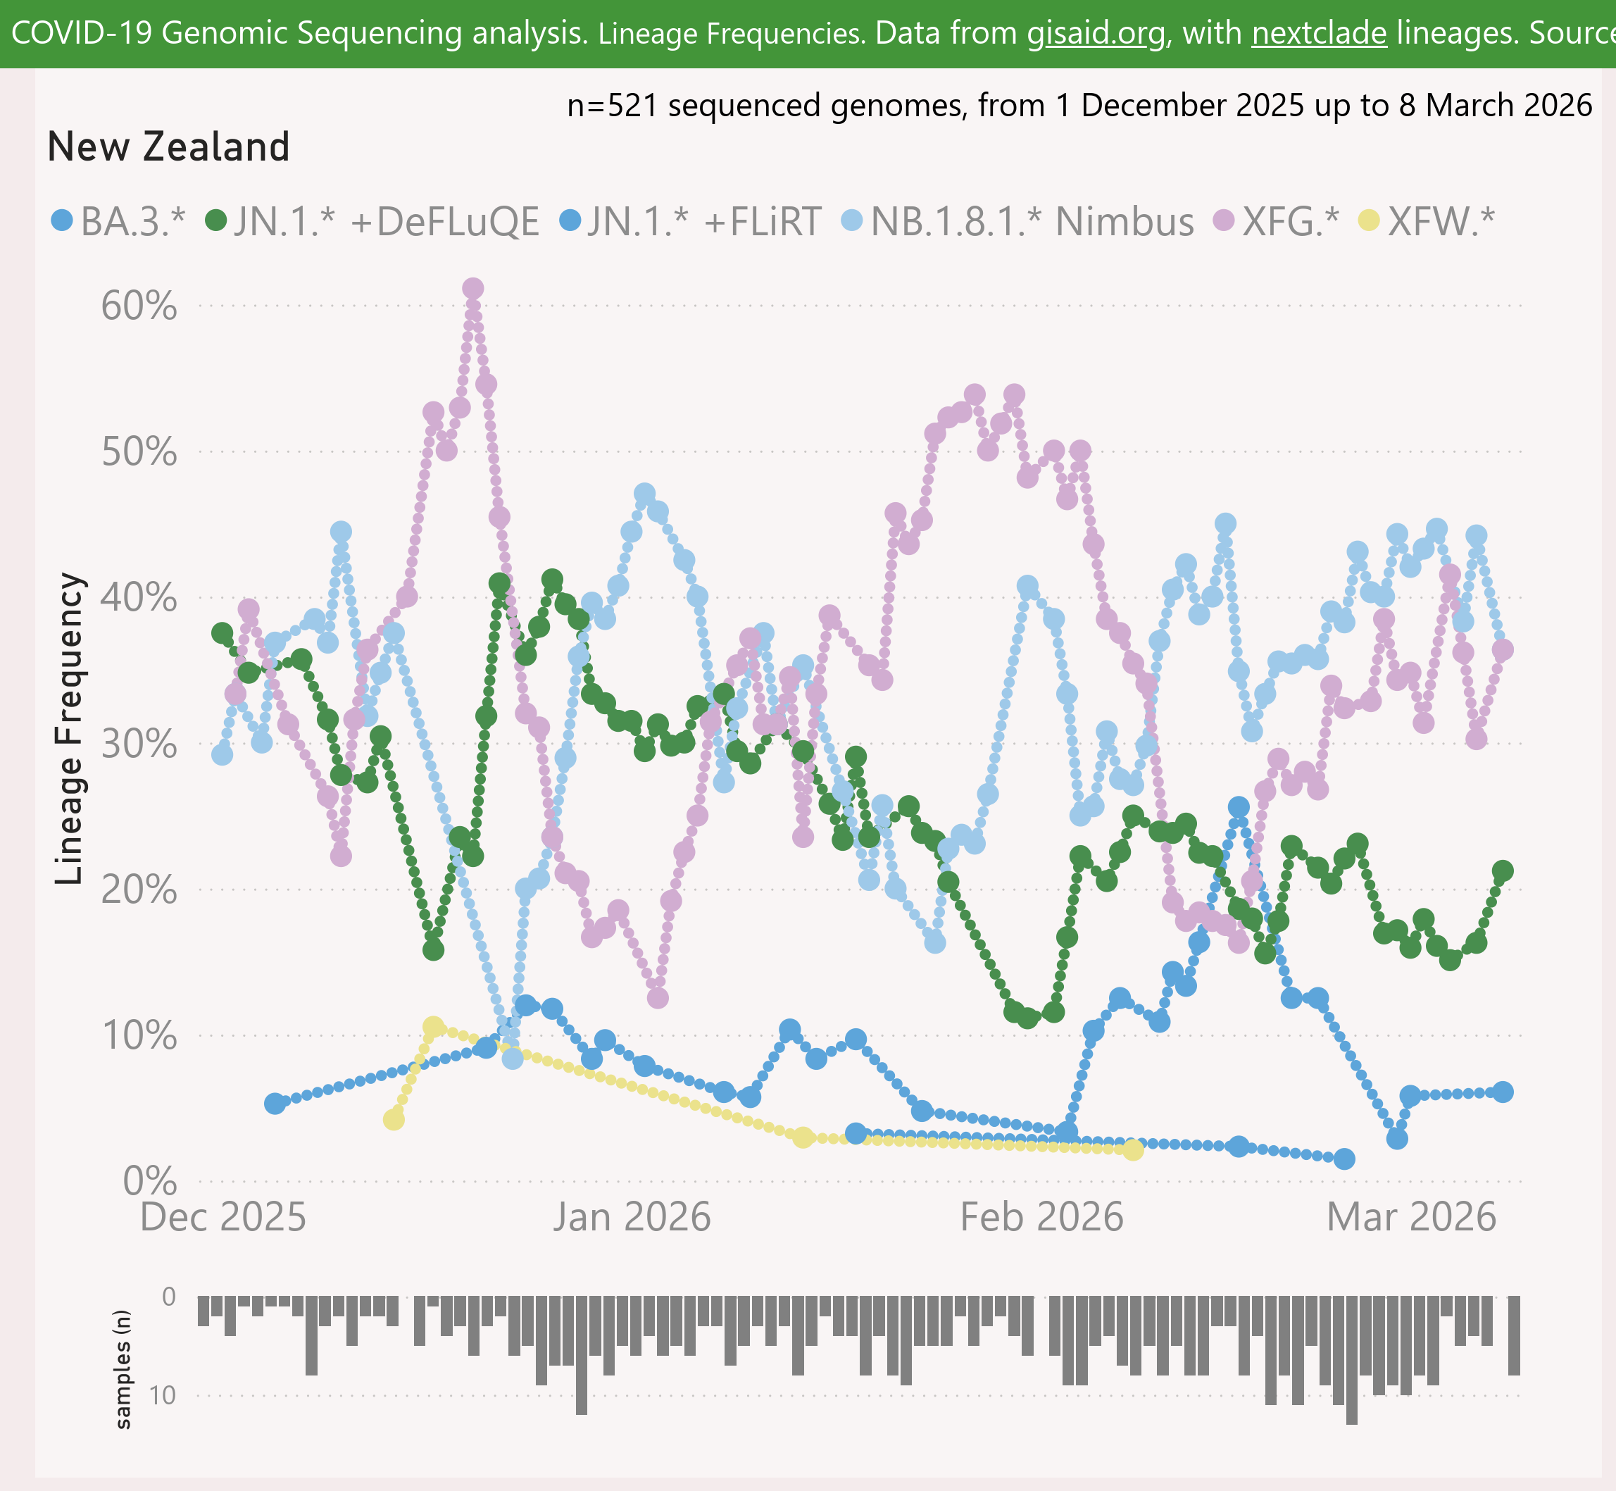The width and height of the screenshot is (1616, 1491).
Task: Click the BA.3.* legend color dot
Action: click(x=62, y=220)
